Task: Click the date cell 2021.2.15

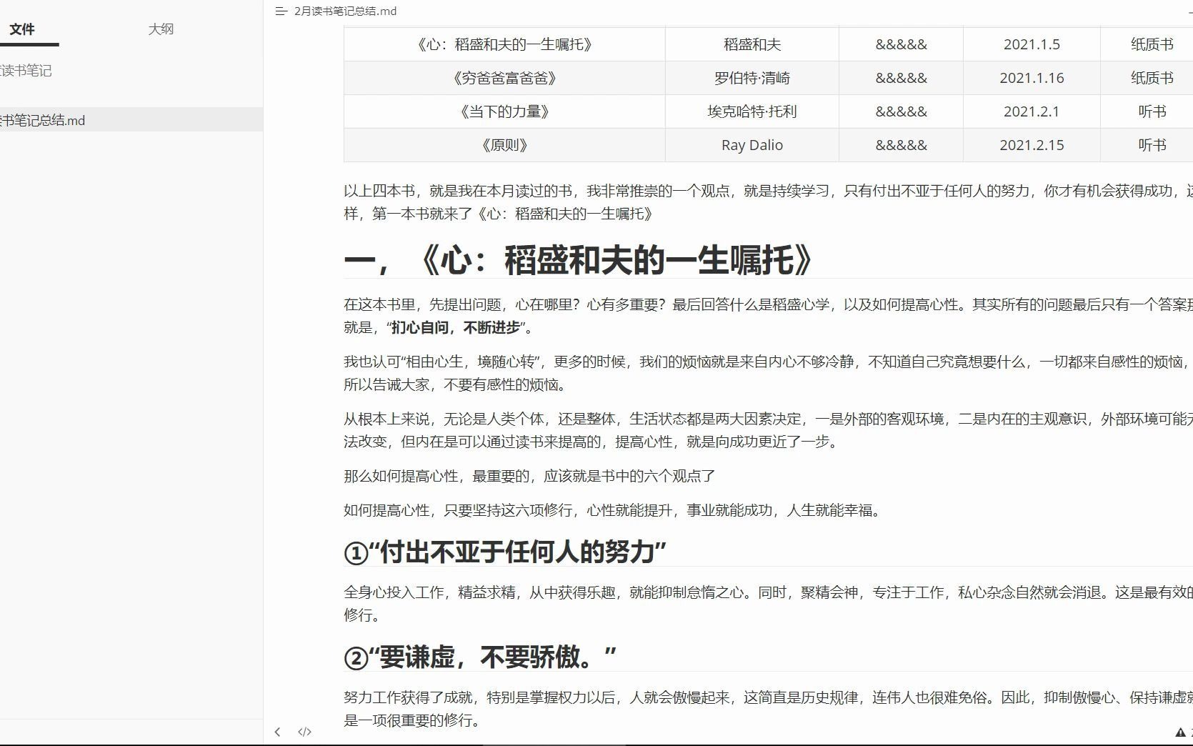Action: [x=1032, y=145]
